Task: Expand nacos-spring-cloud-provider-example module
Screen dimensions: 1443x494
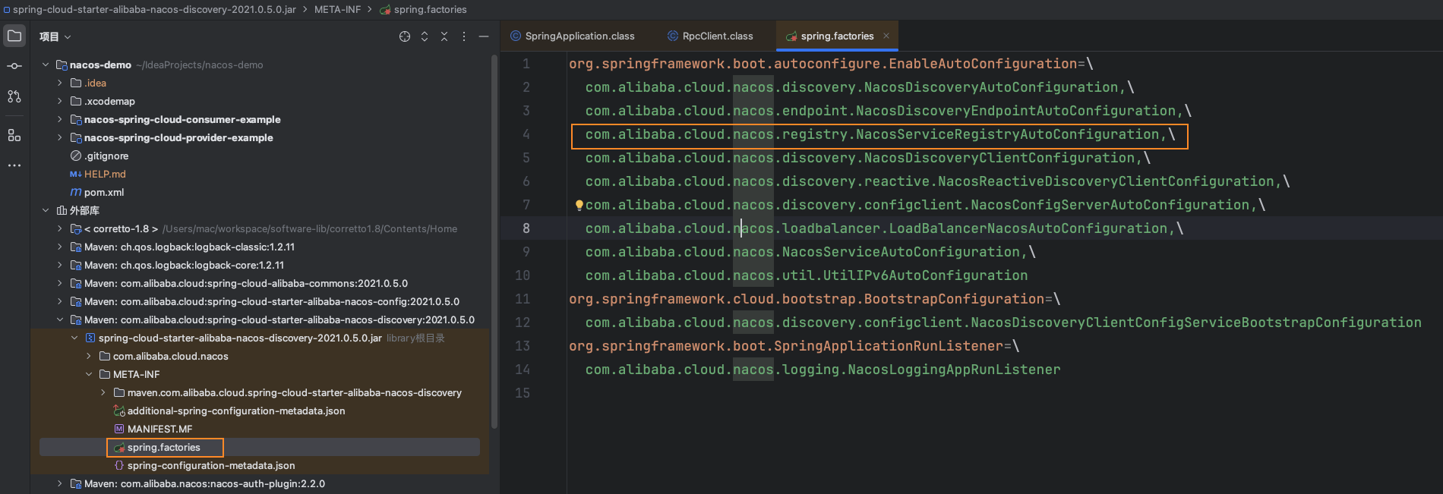Action: coord(60,137)
